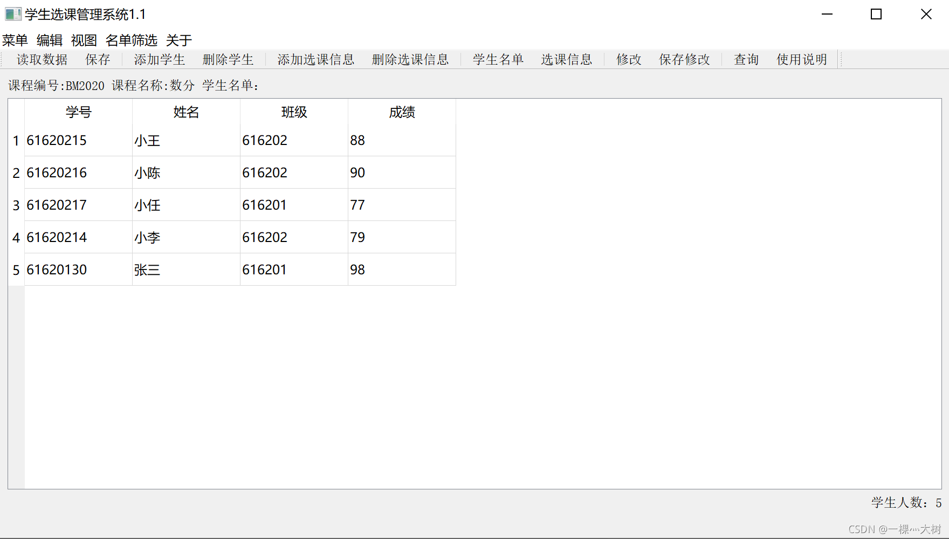The image size is (949, 539).
Task: Show the 选课信息 view
Action: [x=567, y=59]
